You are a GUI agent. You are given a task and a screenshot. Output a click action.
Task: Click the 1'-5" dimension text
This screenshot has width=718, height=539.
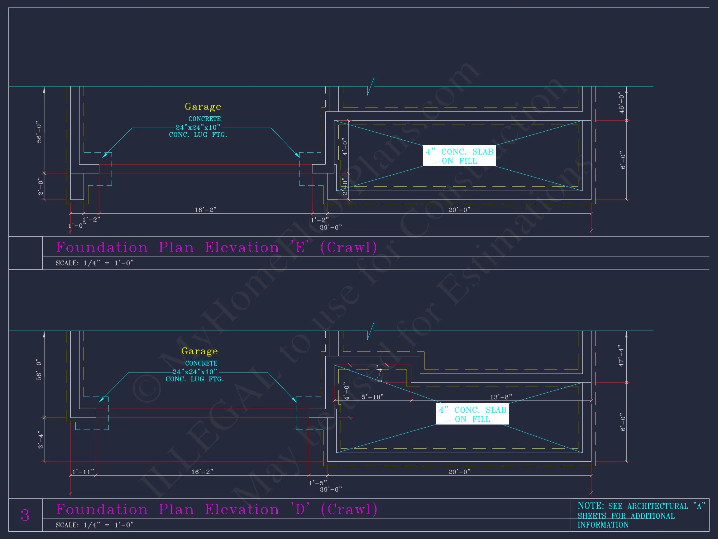pos(318,483)
